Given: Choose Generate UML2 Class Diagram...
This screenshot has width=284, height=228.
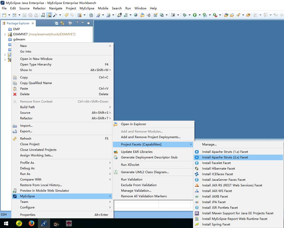Looking at the screenshot, I should point(153,172).
